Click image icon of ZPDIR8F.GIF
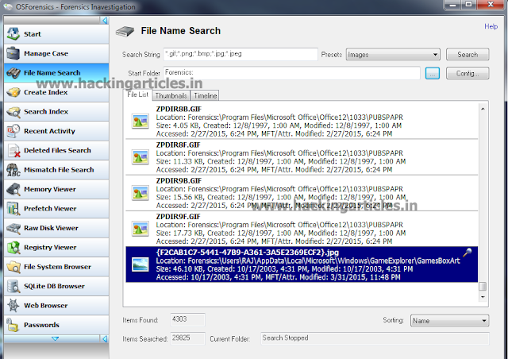The width and height of the screenshot is (508, 359). [x=140, y=157]
